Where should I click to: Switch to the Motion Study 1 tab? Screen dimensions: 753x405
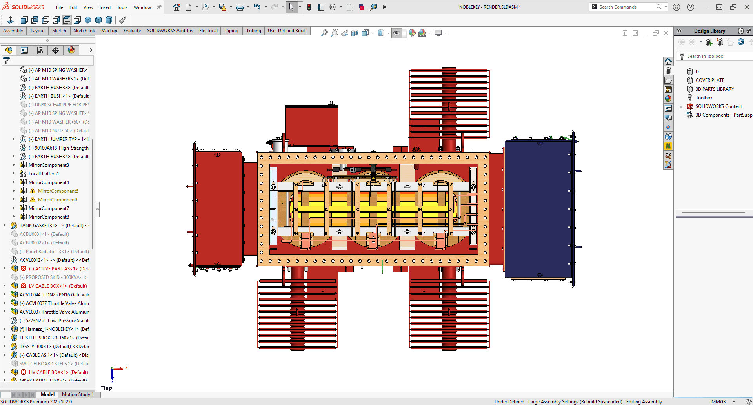(x=77, y=394)
